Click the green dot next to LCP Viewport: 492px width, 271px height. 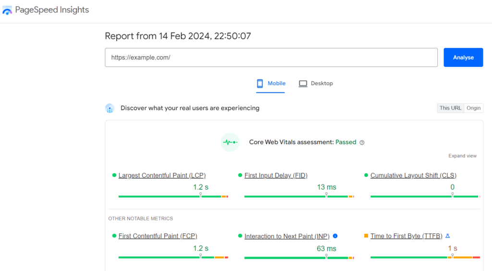coord(114,175)
